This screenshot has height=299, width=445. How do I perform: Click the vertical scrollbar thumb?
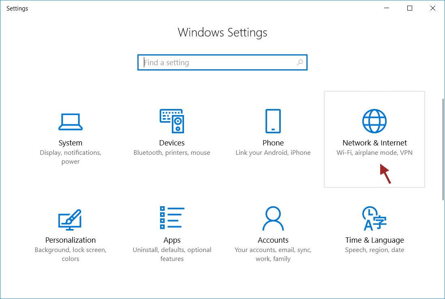pos(443,149)
